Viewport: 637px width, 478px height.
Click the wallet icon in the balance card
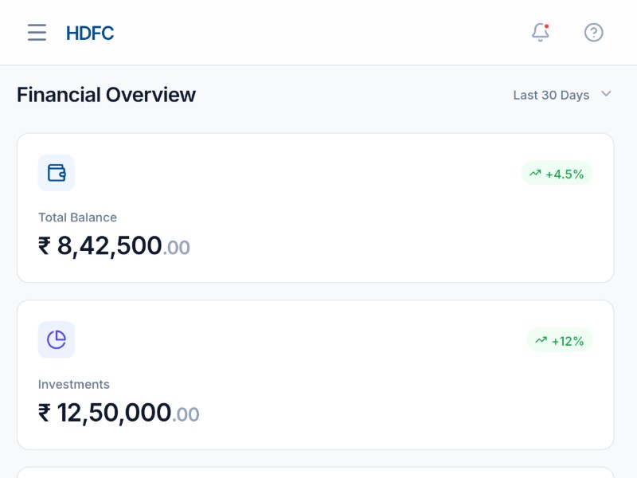pyautogui.click(x=57, y=173)
